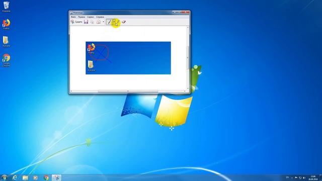Select the Eraser tool

(x=123, y=22)
